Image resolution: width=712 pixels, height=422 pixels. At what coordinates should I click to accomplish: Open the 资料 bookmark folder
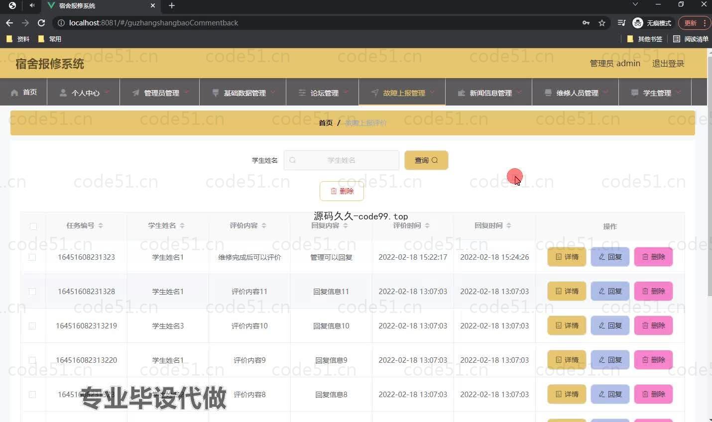coord(18,39)
